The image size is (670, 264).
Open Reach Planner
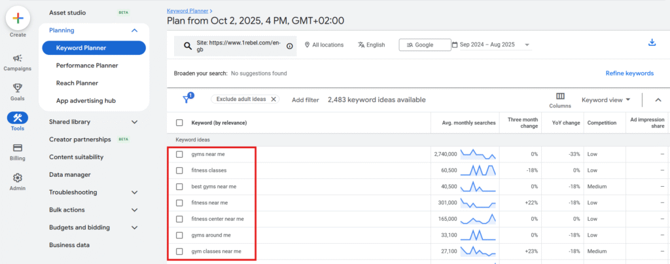(77, 83)
